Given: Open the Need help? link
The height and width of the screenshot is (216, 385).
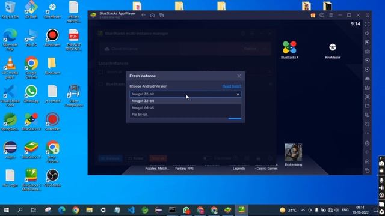Looking at the screenshot, I should point(232,86).
